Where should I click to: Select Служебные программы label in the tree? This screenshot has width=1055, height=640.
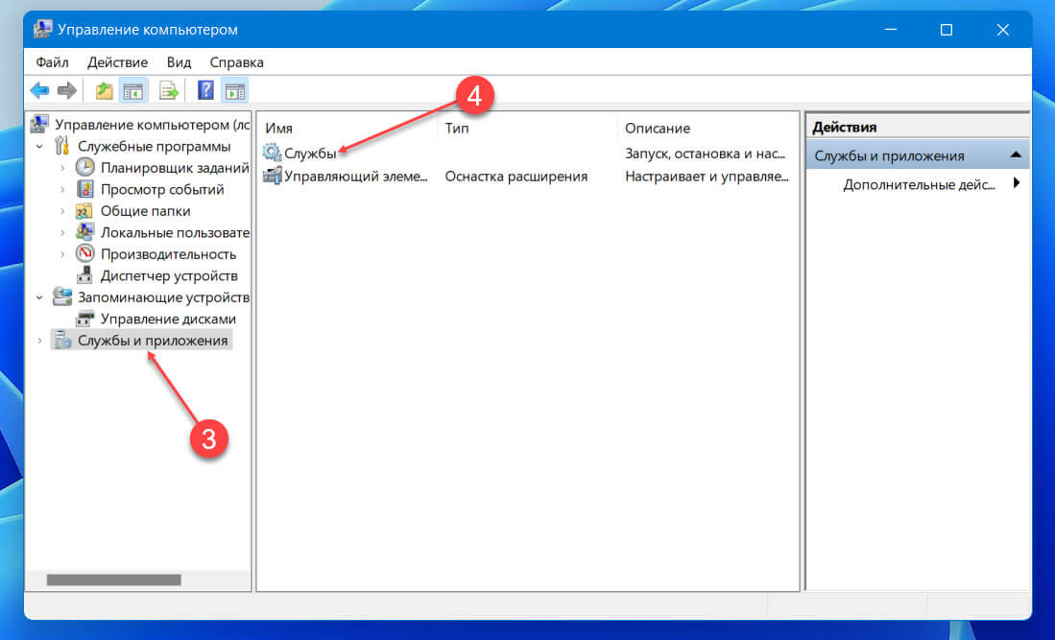pos(155,146)
